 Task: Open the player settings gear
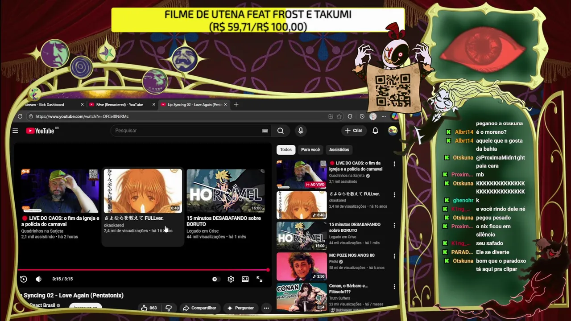[x=231, y=279]
